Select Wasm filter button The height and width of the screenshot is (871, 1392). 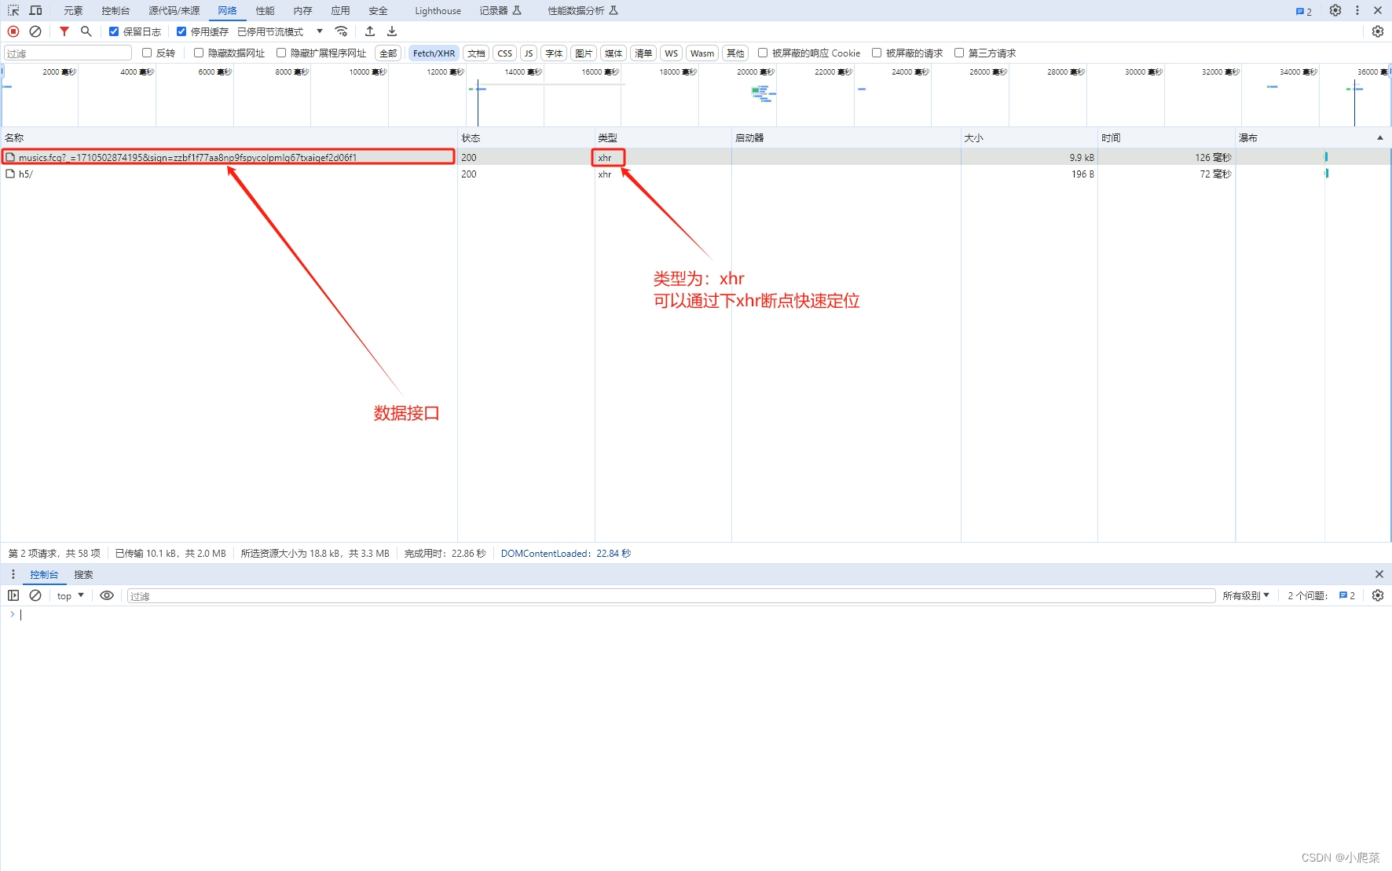pyautogui.click(x=702, y=53)
